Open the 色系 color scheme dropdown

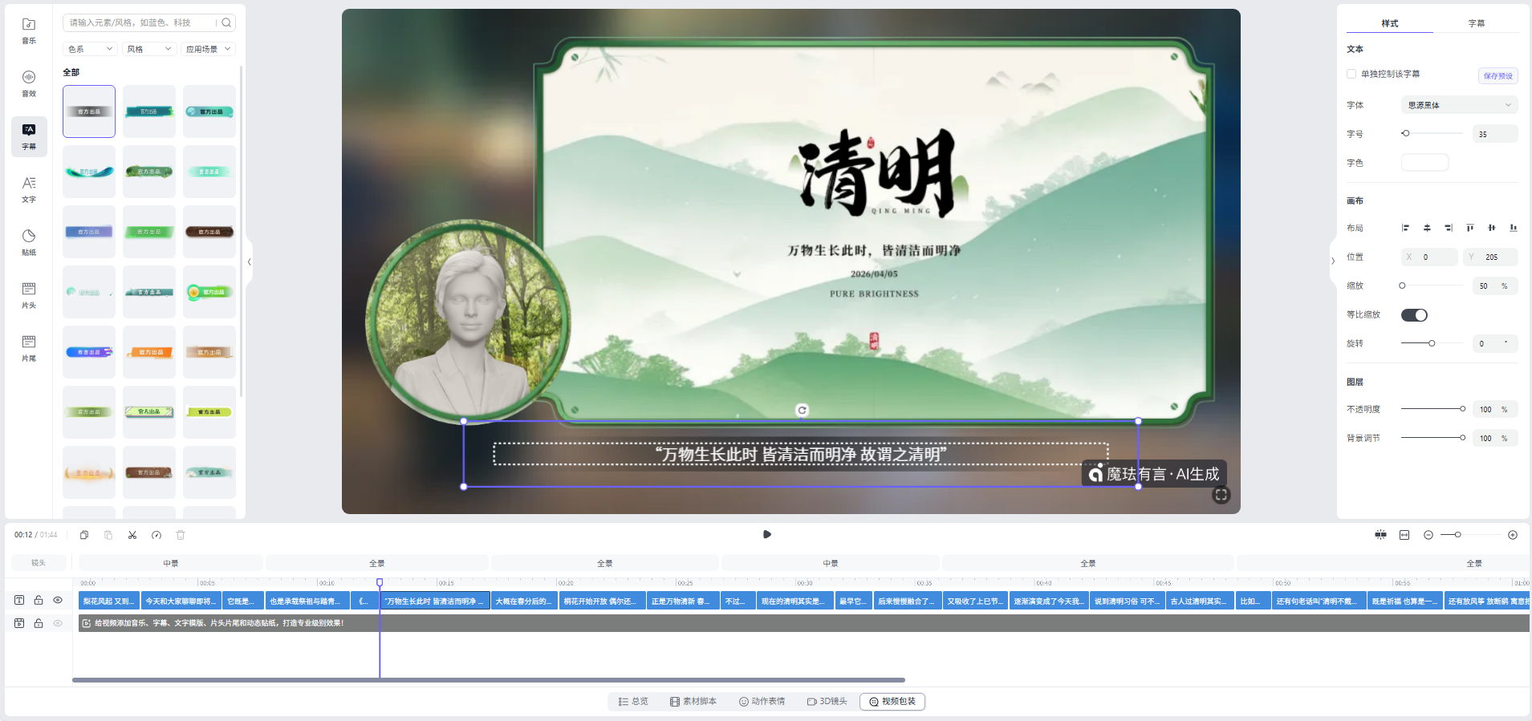tap(90, 49)
